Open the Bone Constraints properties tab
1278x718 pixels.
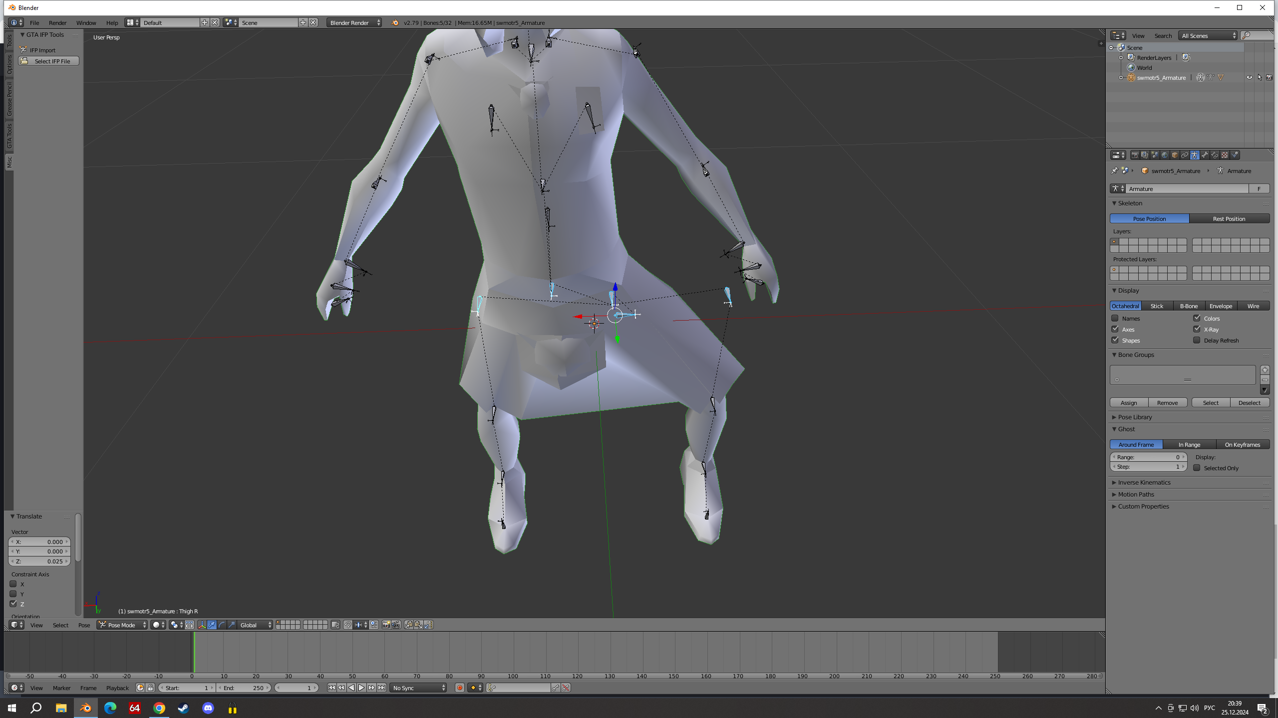click(1215, 155)
